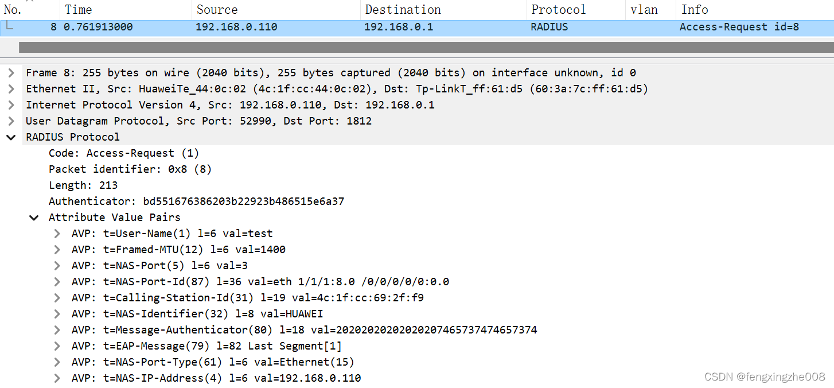Collapse the RADIUS Protocol section
Screen dimensions: 834x388
pos(11,137)
